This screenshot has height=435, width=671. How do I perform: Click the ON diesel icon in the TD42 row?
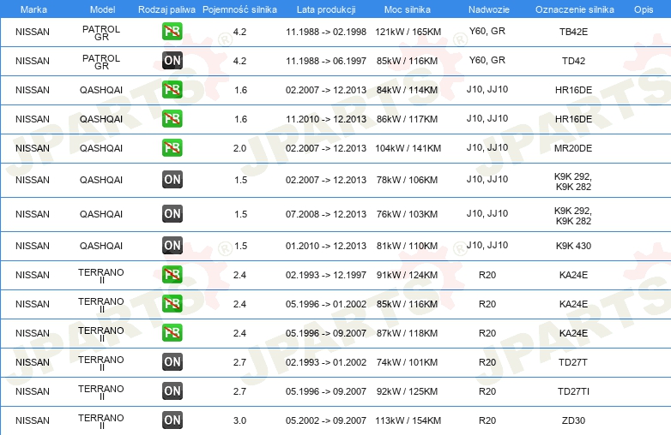[x=172, y=60]
